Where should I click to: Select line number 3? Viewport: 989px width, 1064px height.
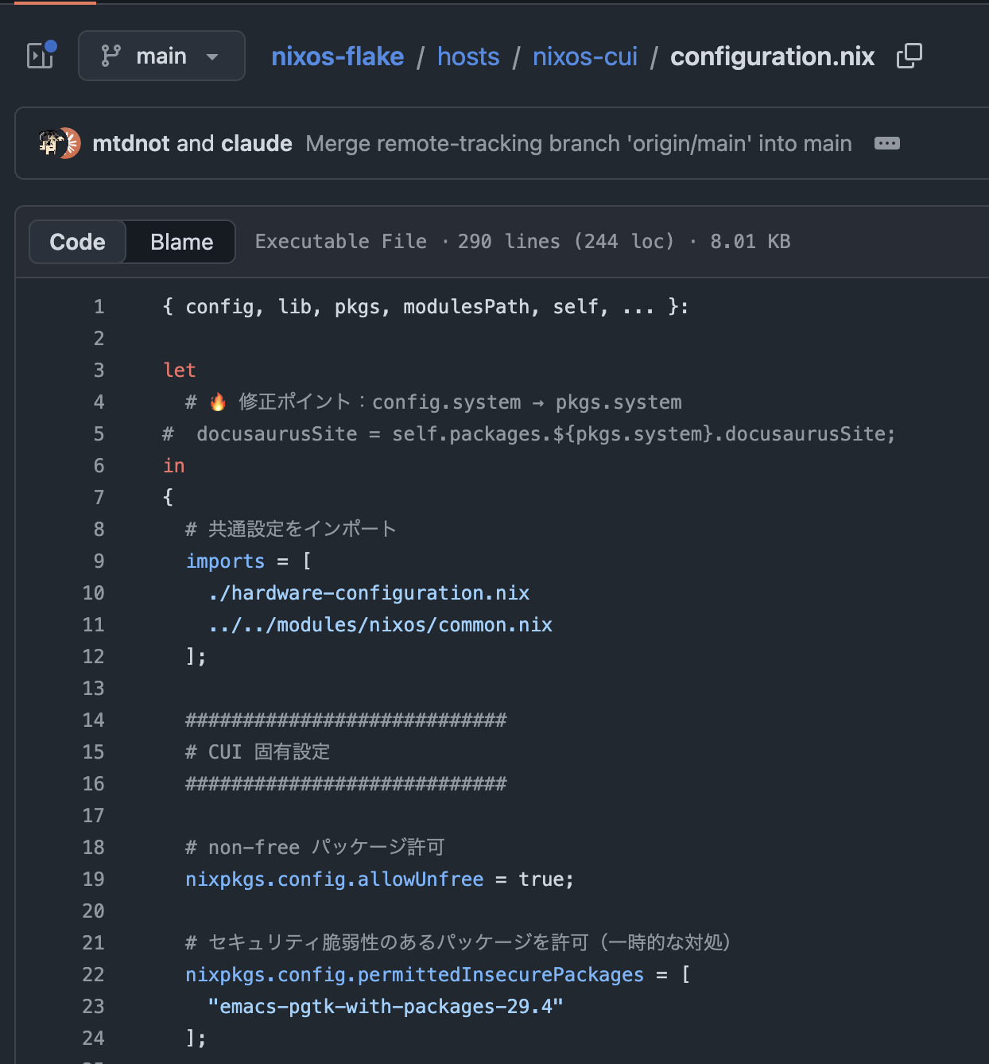(x=99, y=371)
